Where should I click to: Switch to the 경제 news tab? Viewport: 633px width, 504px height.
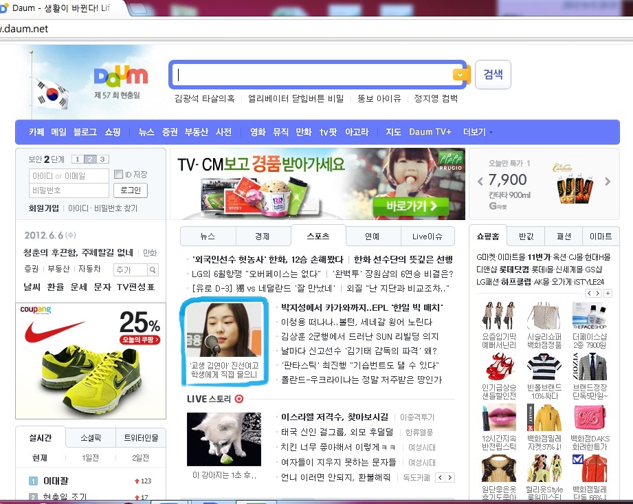(x=263, y=237)
